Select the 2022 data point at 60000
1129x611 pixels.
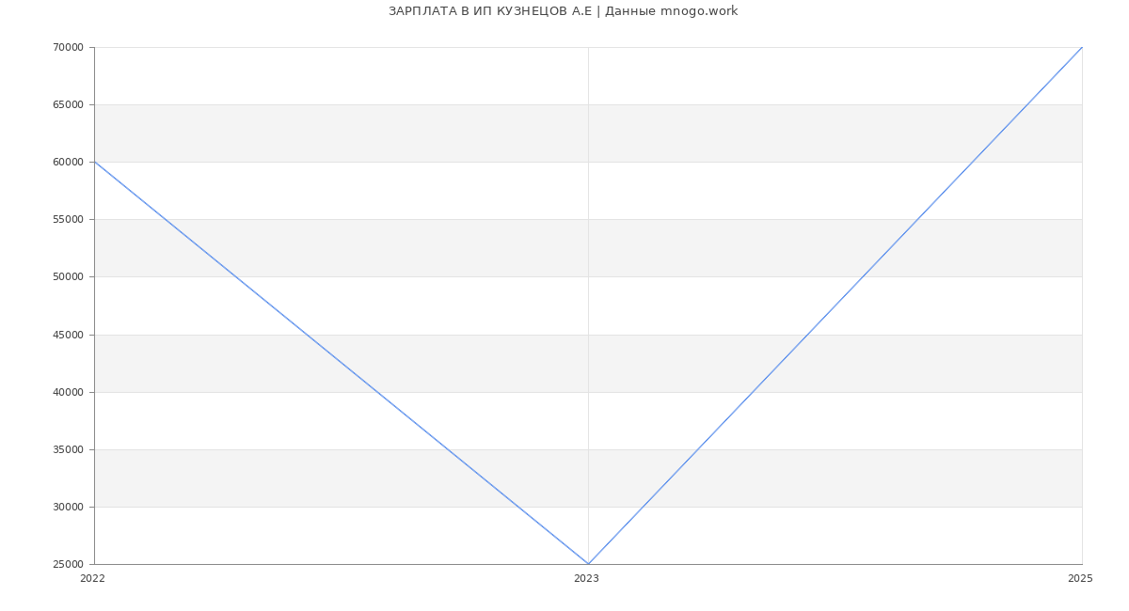94,162
